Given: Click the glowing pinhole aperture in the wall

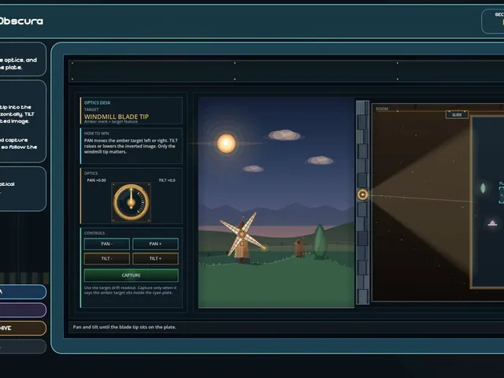Looking at the screenshot, I should [362, 195].
